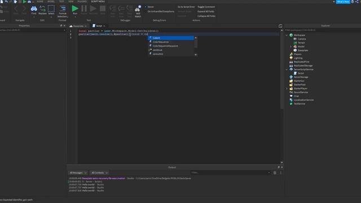Click the Step Over debugger icon

121,9
